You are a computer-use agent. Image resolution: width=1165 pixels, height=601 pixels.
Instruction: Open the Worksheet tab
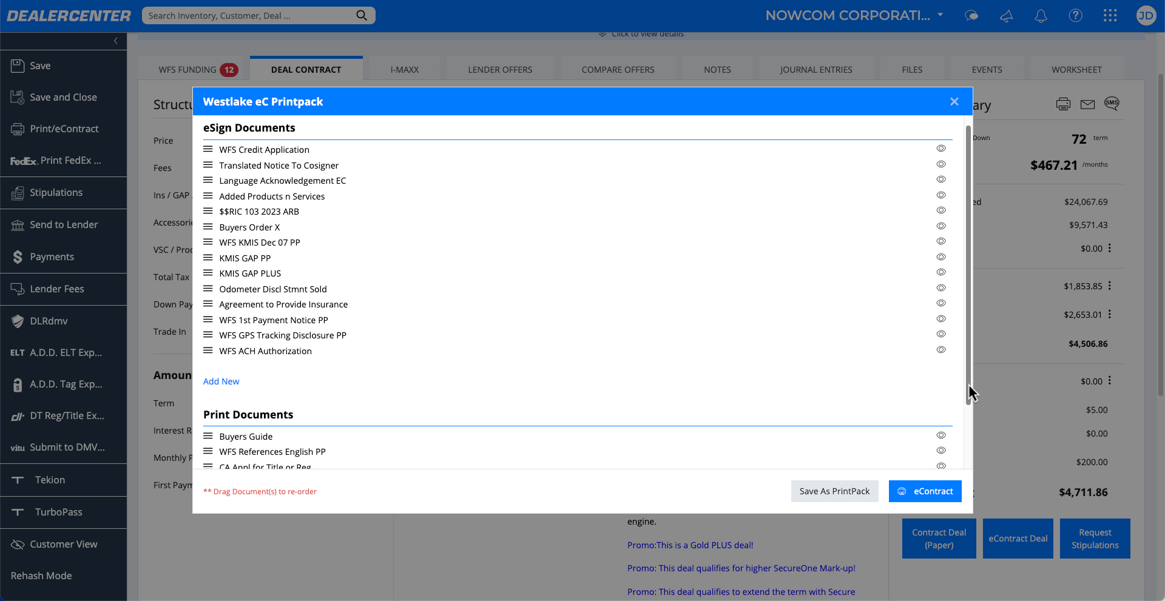coord(1076,70)
